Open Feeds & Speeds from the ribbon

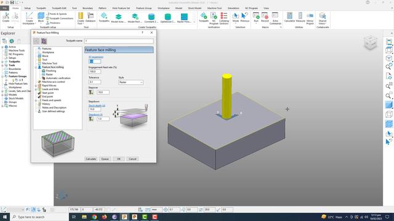pos(56,14)
